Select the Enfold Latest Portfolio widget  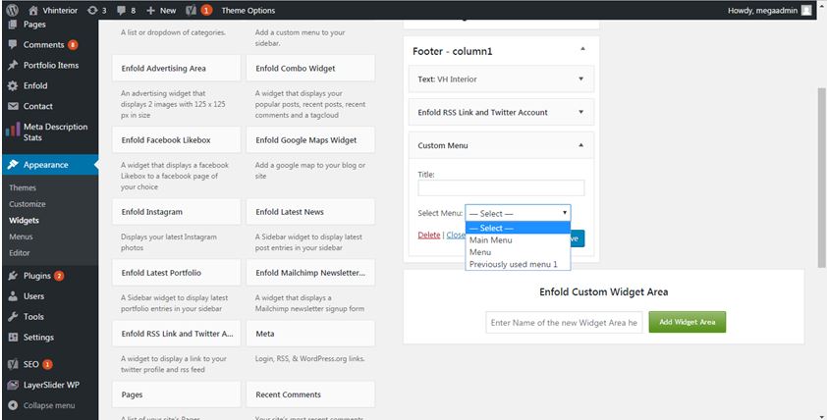176,273
